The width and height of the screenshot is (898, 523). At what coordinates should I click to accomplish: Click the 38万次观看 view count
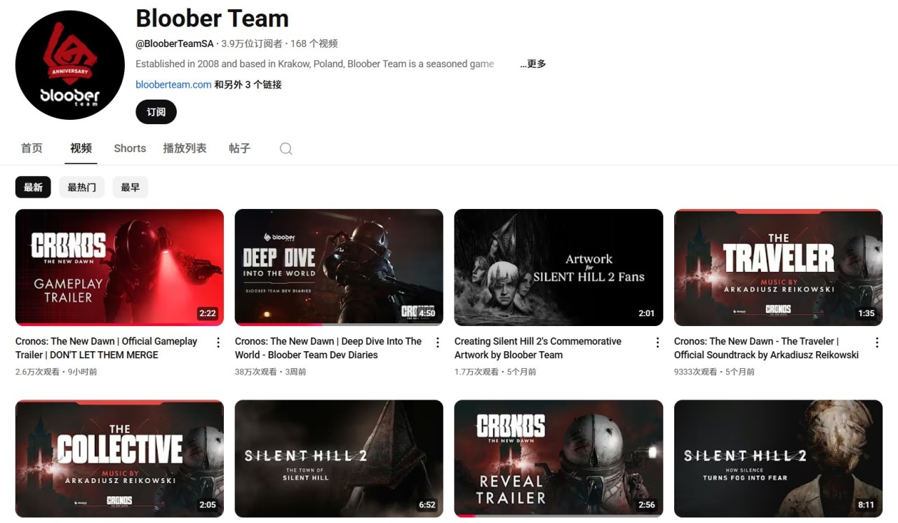click(255, 372)
